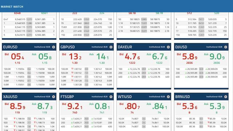Close the DJIUSD tile
Image resolution: width=233 pixels, height=131 pixels.
click(226, 47)
